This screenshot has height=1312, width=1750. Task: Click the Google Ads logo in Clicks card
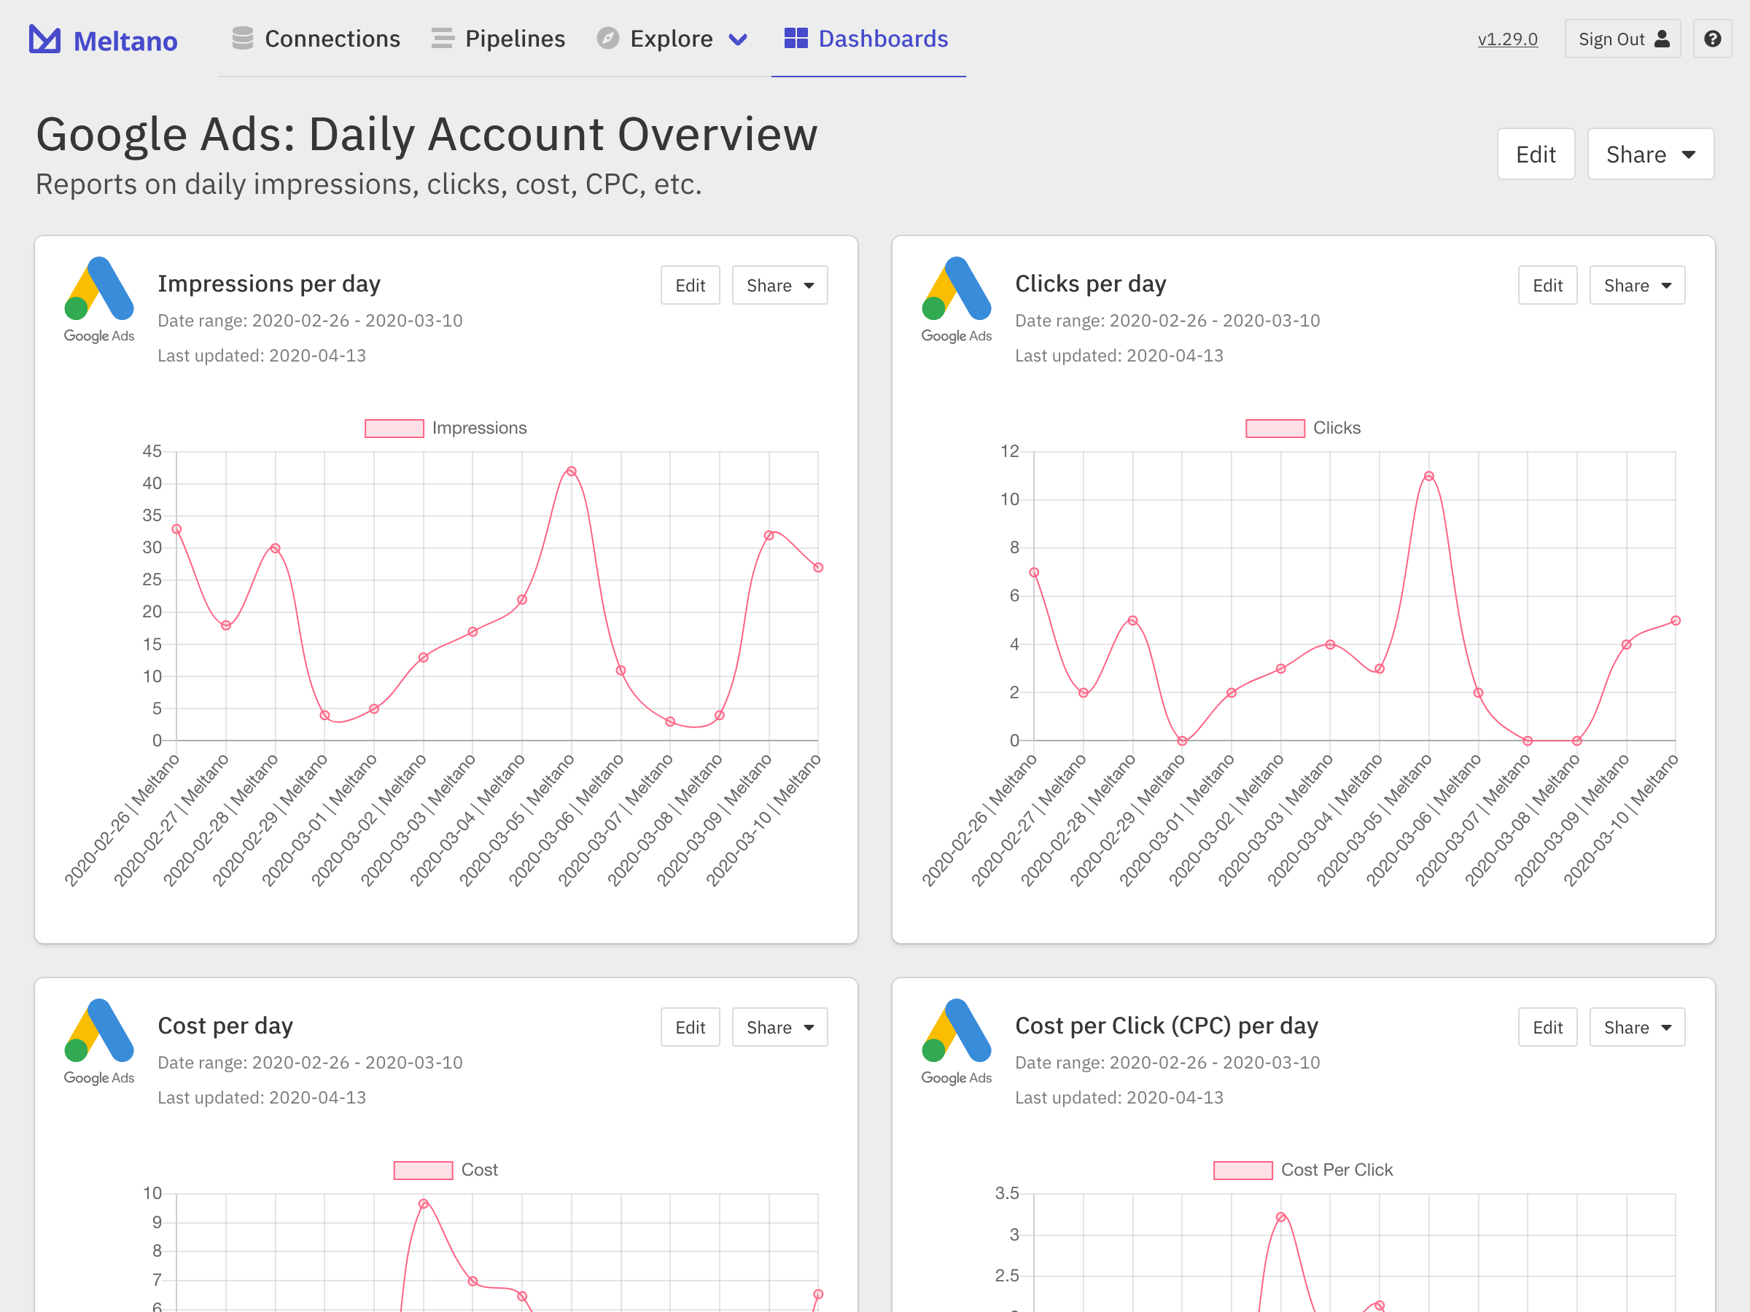click(956, 299)
